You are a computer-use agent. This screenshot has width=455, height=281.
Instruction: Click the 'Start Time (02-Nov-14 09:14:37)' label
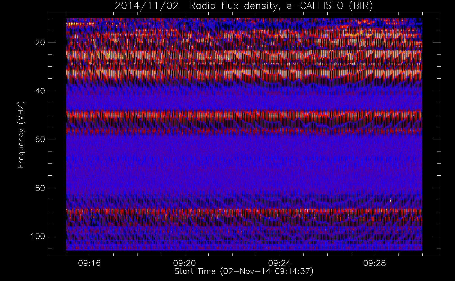[x=244, y=271]
